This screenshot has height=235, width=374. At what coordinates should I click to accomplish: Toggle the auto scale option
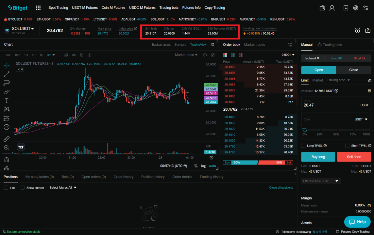point(212,166)
